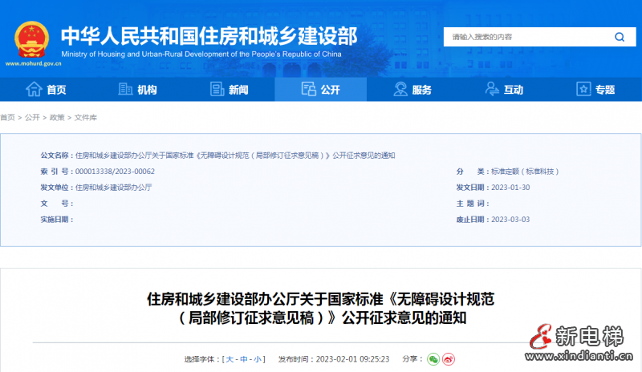
Task: Go to 文件库 in the breadcrumb
Action: [85, 117]
